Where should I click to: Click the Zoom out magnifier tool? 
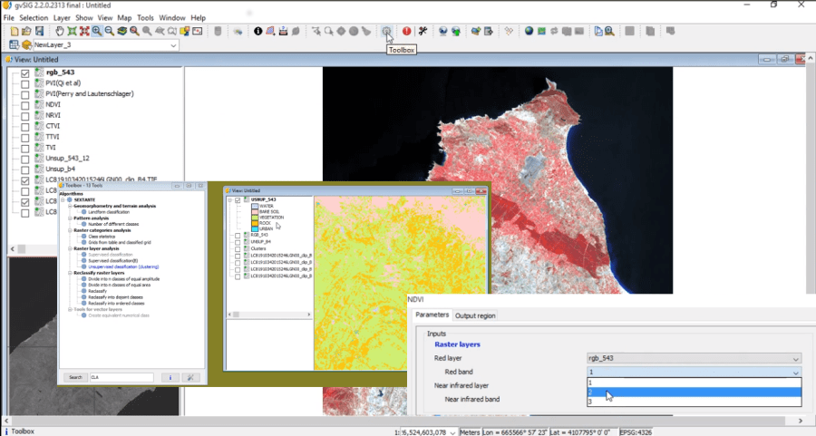109,31
